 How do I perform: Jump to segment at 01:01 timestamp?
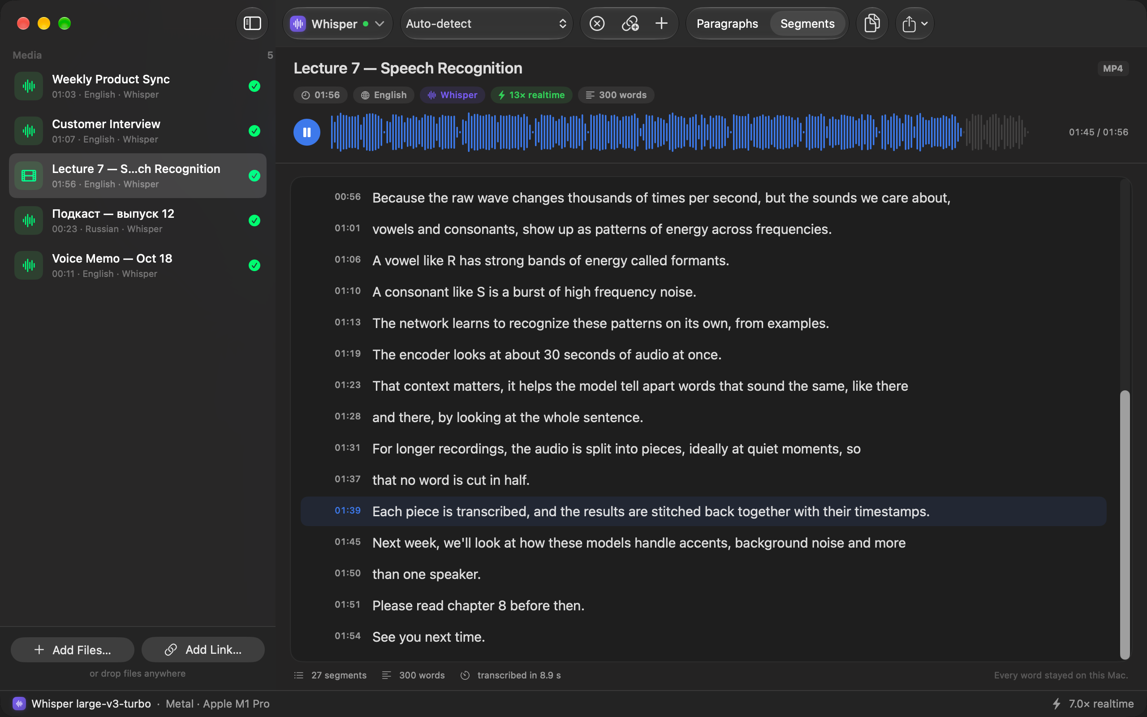coord(347,228)
